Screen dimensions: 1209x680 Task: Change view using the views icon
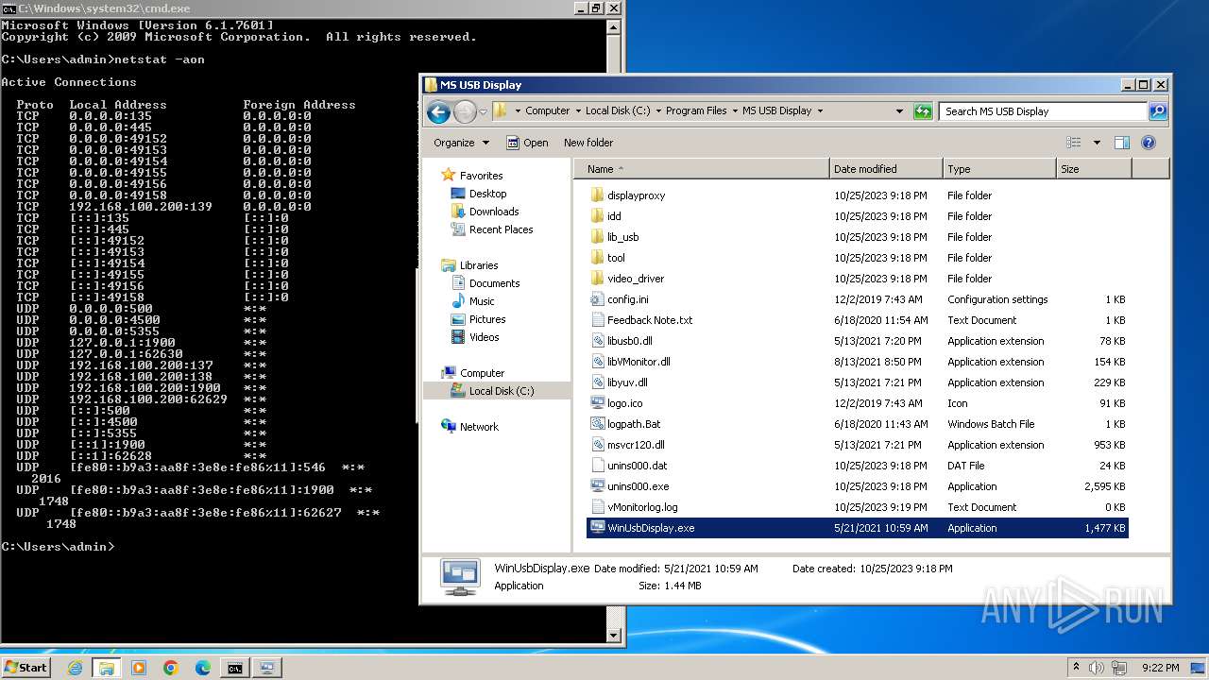coord(1074,143)
